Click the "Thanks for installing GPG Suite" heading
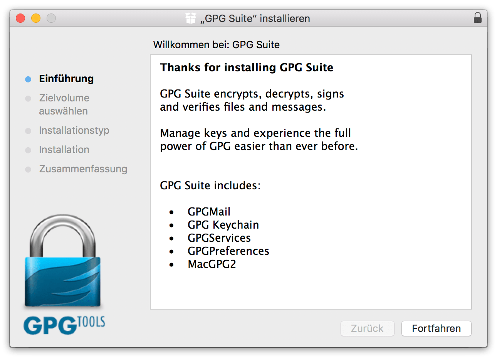 coord(247,67)
